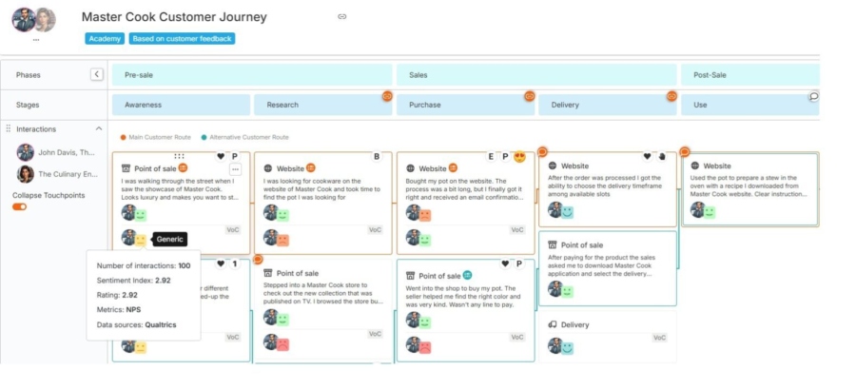
Task: Open the orange comment bubble on Use Website card
Action: 685,151
